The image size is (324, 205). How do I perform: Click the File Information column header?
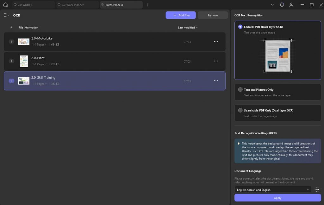[x=28, y=28]
